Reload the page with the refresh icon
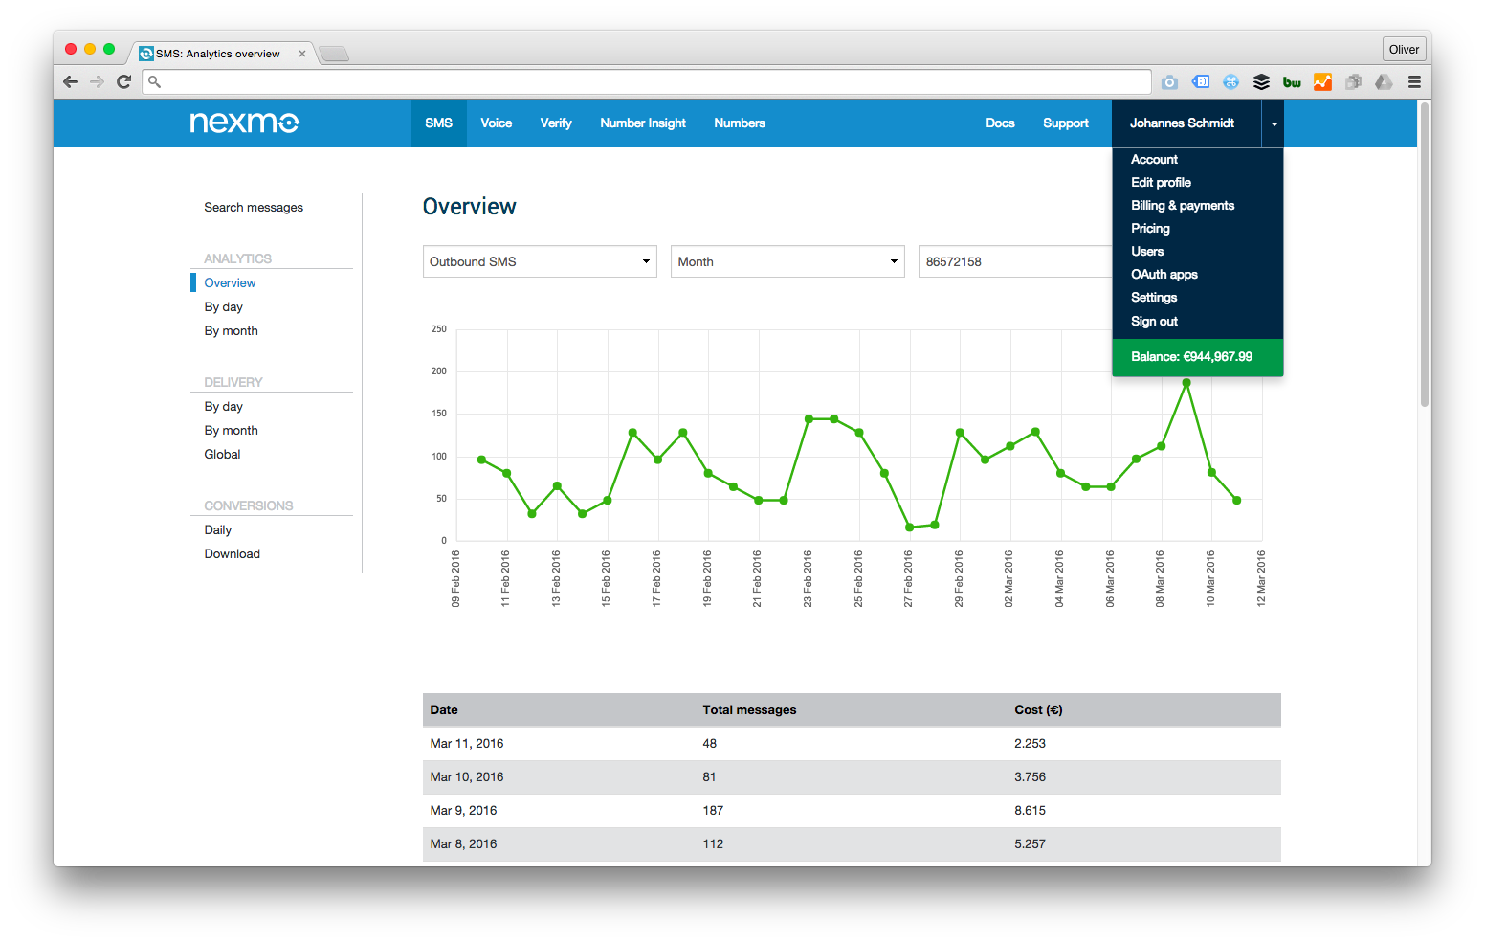 click(123, 82)
